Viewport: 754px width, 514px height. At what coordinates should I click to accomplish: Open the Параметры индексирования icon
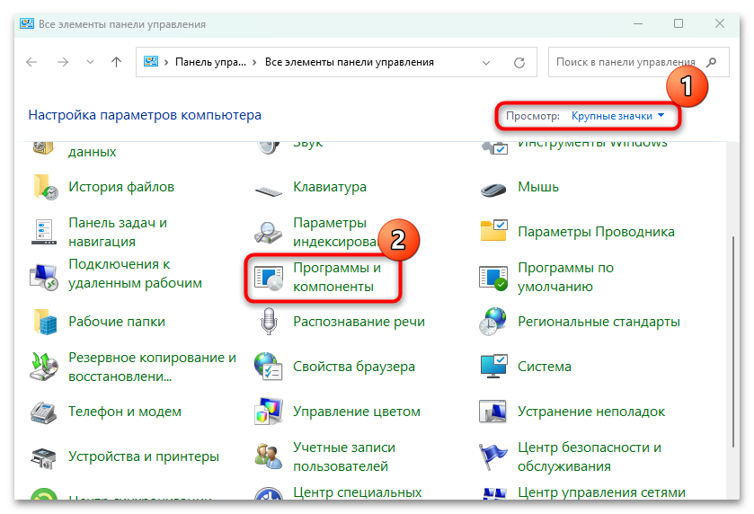pyautogui.click(x=269, y=232)
